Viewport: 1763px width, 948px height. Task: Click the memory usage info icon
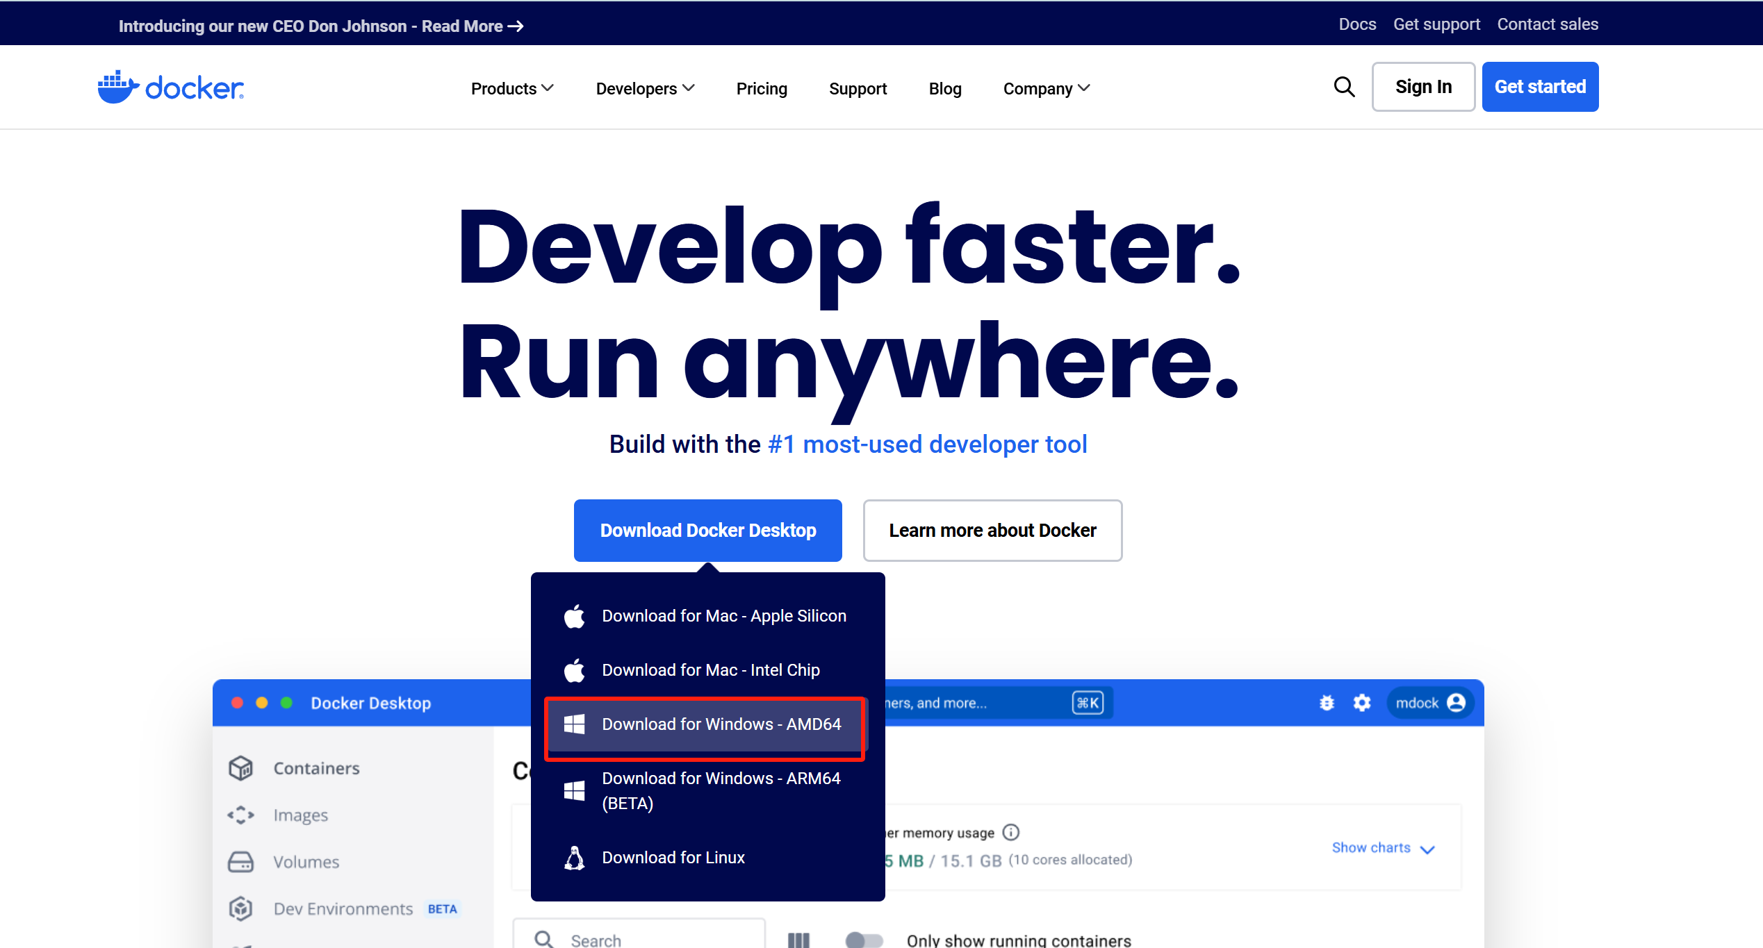click(x=1011, y=832)
